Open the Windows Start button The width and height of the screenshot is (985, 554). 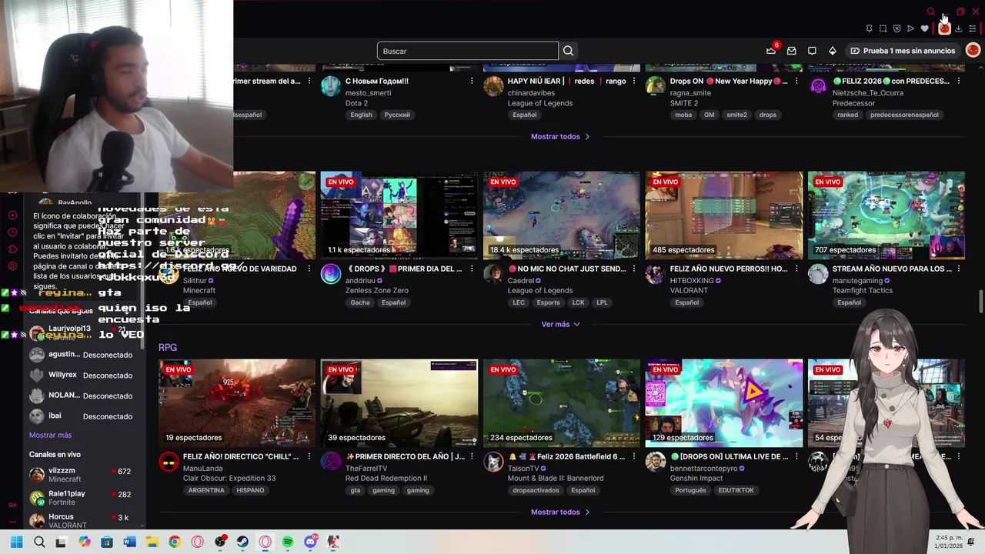[x=16, y=542]
